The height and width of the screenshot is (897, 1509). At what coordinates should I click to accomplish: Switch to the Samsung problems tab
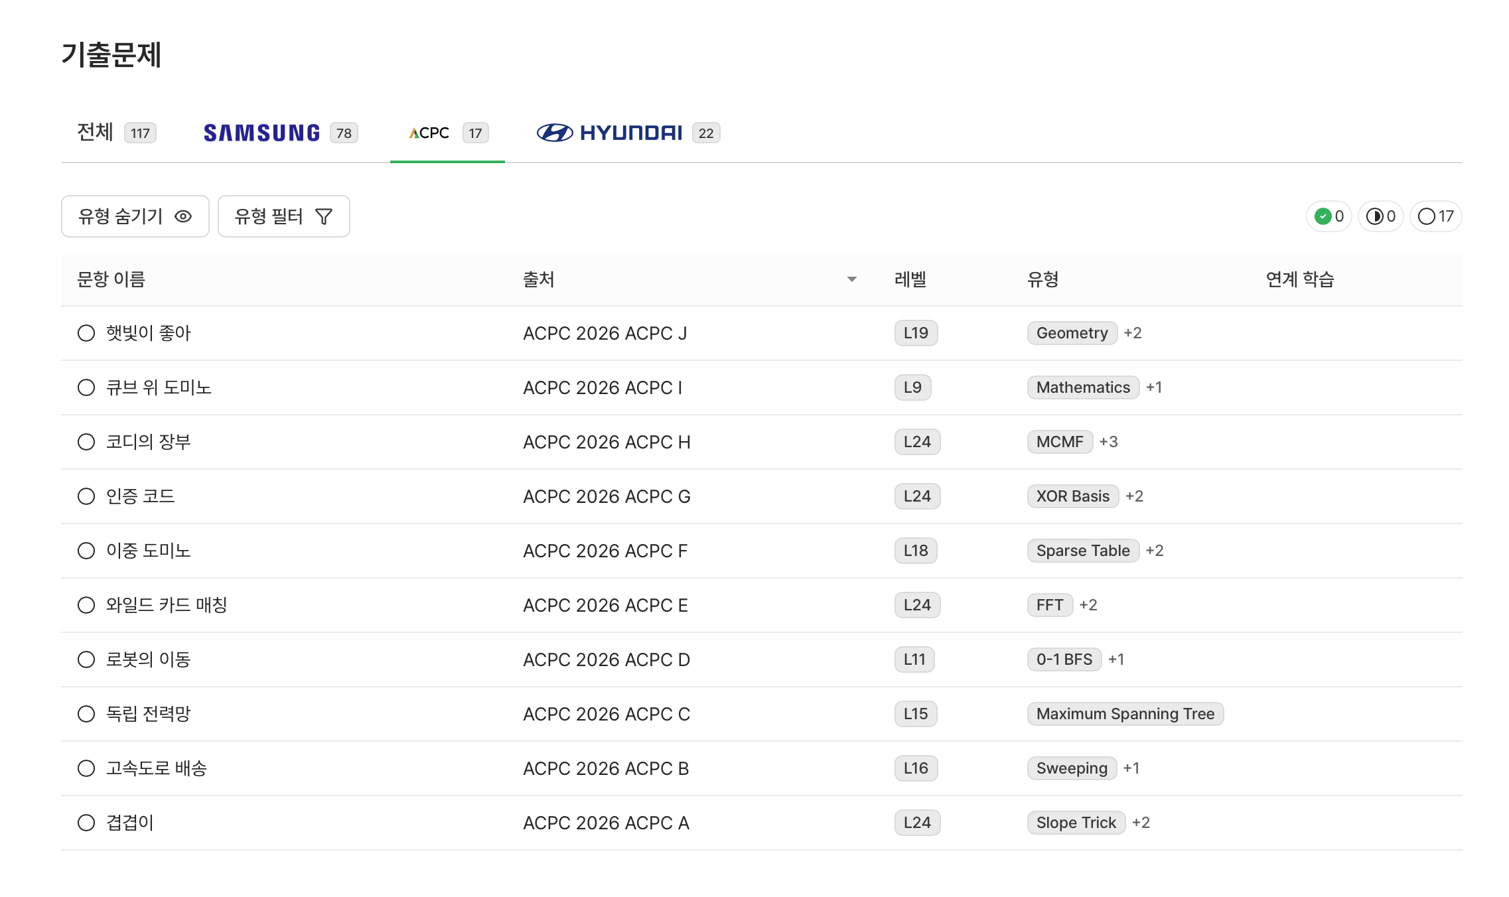coord(281,133)
